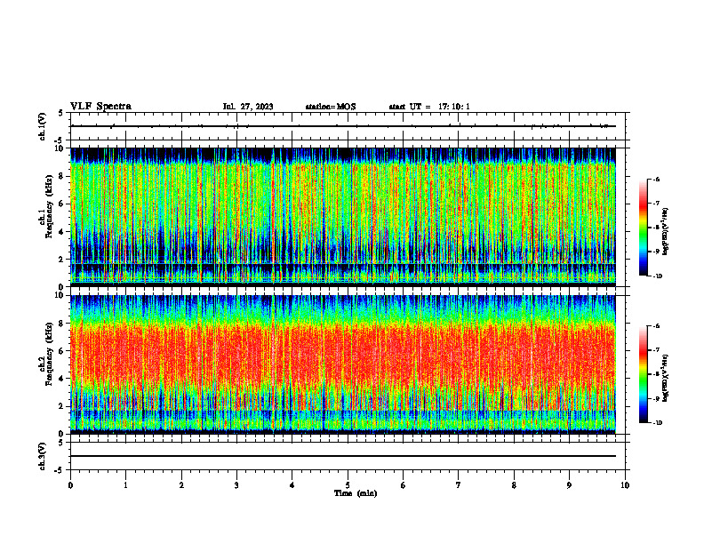Image resolution: width=704 pixels, height=544 pixels.
Task: Click the time axis tick label '7'
Action: [459, 485]
